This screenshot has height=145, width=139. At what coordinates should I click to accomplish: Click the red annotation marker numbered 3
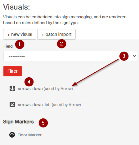[x=124, y=56]
